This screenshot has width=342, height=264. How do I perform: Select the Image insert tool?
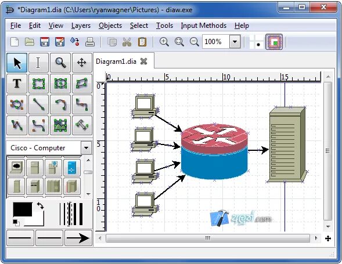[60, 125]
